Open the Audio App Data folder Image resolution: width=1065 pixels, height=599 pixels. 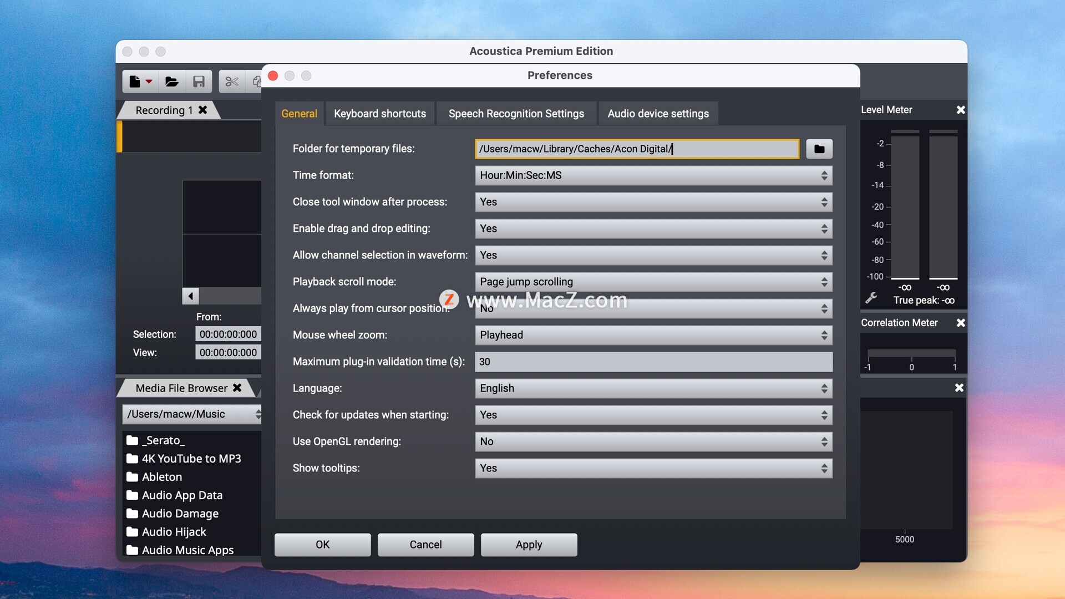174,495
